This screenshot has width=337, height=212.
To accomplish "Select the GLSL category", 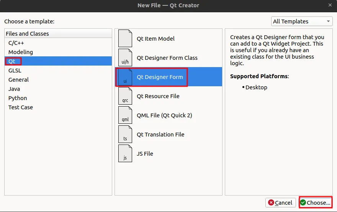I will pos(58,71).
